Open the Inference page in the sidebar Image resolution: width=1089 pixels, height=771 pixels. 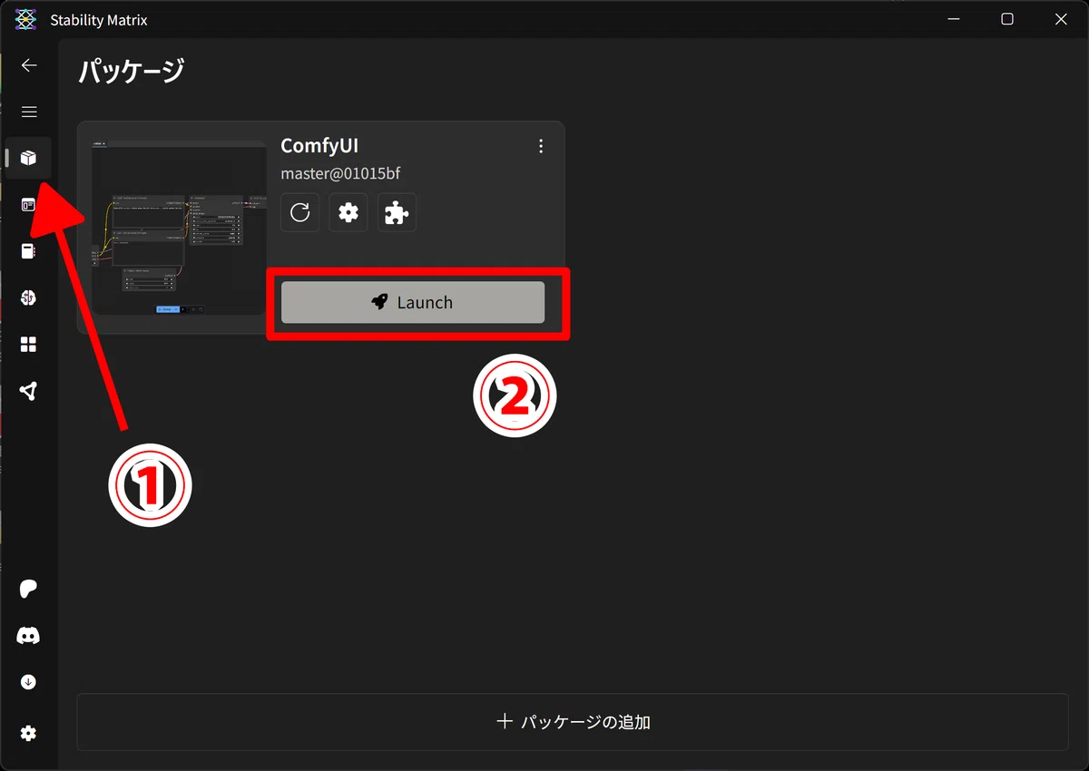[29, 205]
